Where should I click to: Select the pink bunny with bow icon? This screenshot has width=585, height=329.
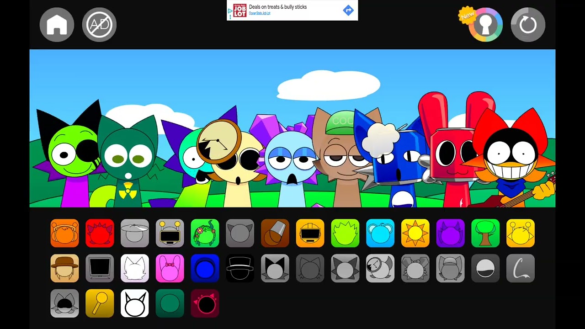point(170,268)
